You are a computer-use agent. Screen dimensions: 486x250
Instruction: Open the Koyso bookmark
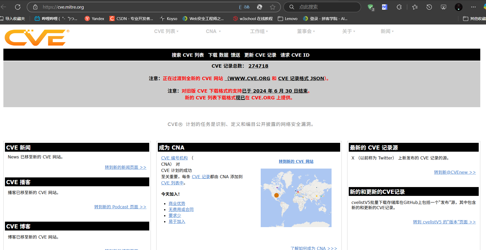(169, 18)
